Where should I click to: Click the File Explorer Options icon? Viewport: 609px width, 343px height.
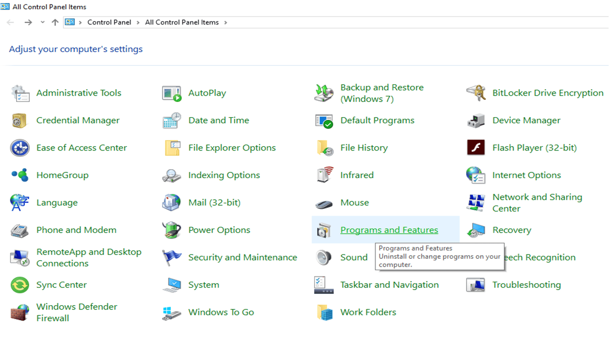click(x=172, y=148)
